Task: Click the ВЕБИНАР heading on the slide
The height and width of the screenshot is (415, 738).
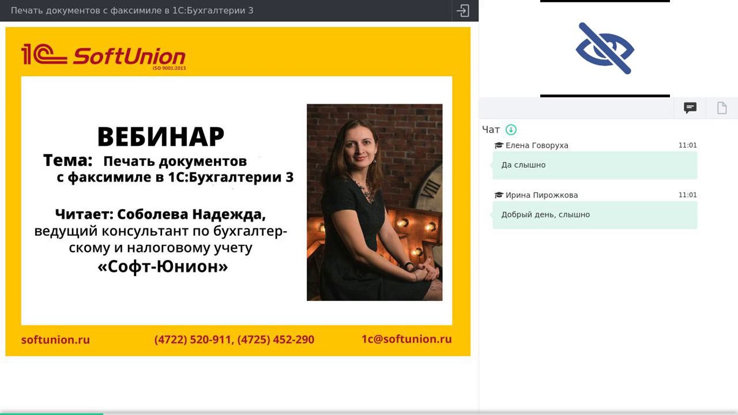Action: click(160, 137)
